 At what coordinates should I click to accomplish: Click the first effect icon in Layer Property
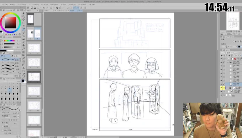(x=233, y=42)
